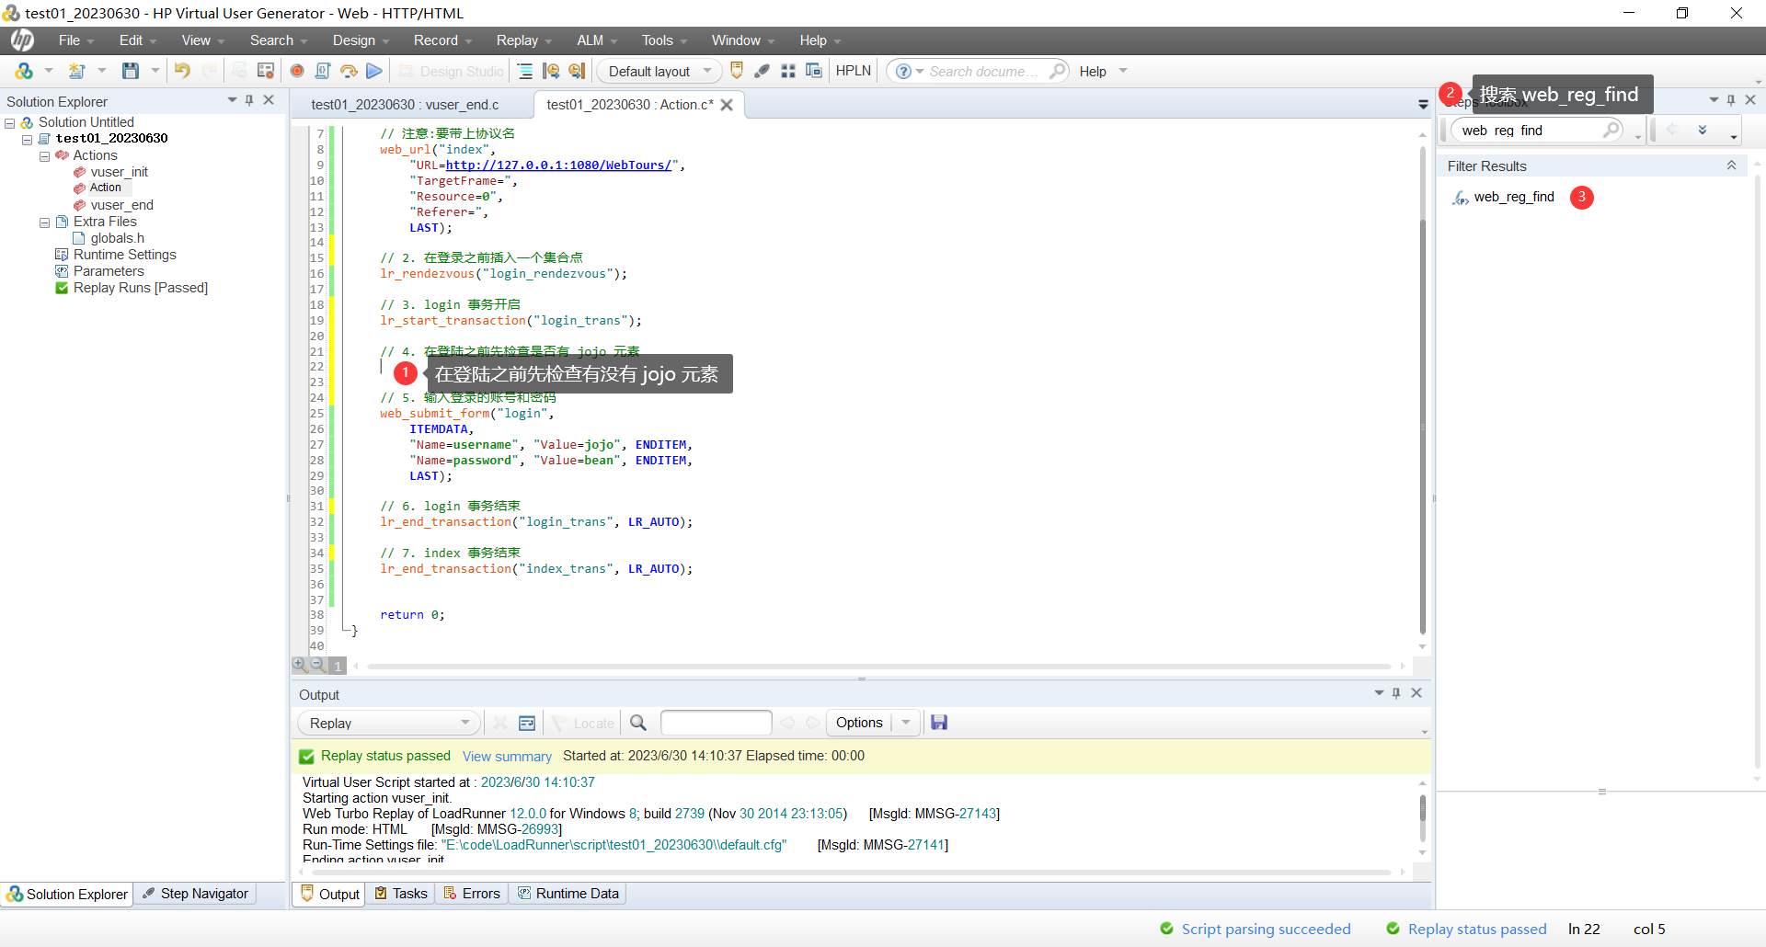Click the previous bookmark toolbar icon
The height and width of the screenshot is (947, 1766).
[551, 71]
